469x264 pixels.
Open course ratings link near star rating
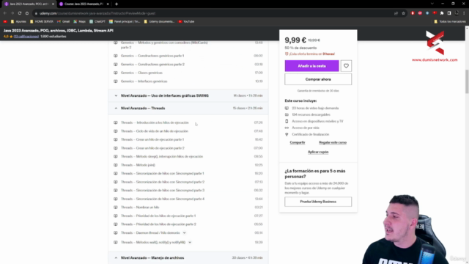[26, 37]
